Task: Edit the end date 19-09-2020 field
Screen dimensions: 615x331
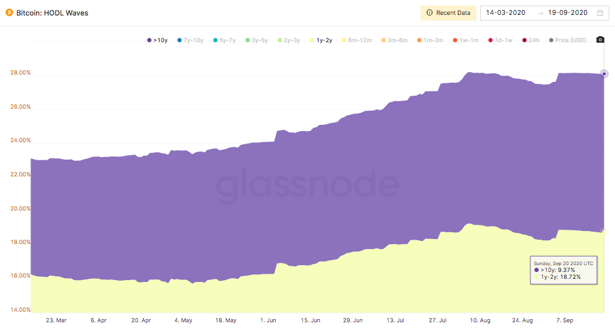Action: pos(568,12)
